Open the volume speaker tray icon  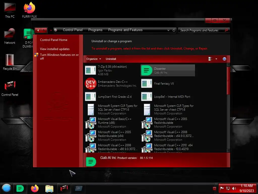[234, 188]
